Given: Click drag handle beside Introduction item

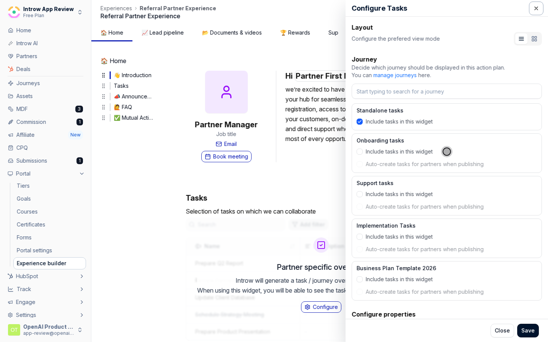Looking at the screenshot, I should (x=104, y=75).
